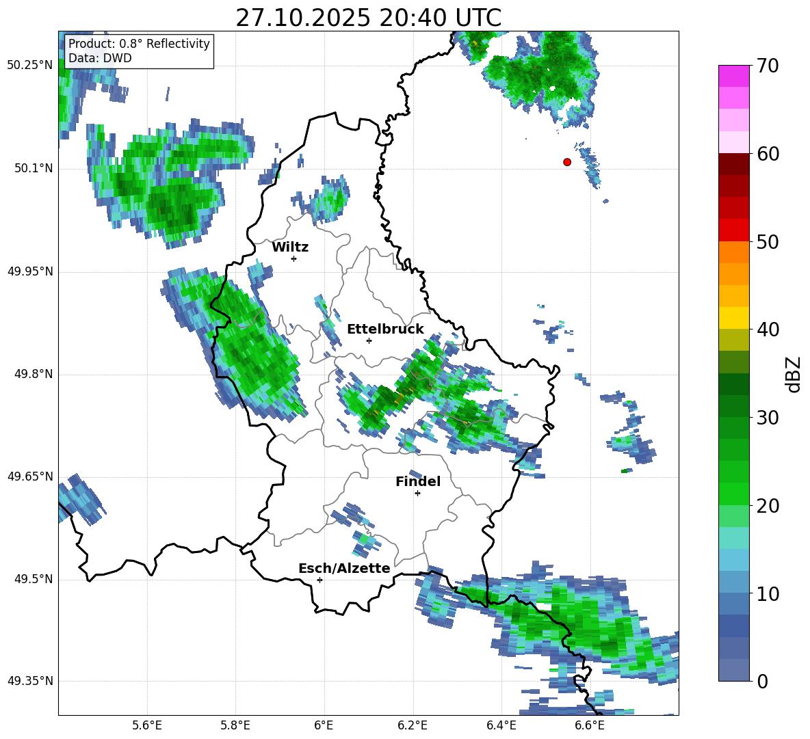Click the 6.4°E longitude tick label
The image size is (810, 739).
[501, 725]
